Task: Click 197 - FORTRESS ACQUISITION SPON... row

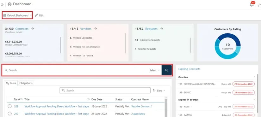Action: 216,84
